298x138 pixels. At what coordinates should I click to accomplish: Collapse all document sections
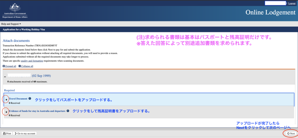pyautogui.click(x=26, y=66)
